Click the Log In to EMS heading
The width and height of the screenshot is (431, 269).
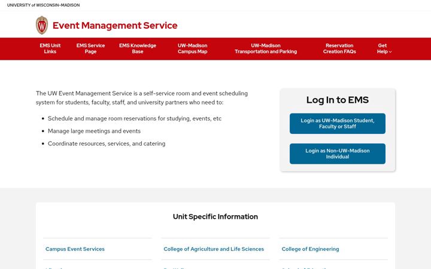338,100
